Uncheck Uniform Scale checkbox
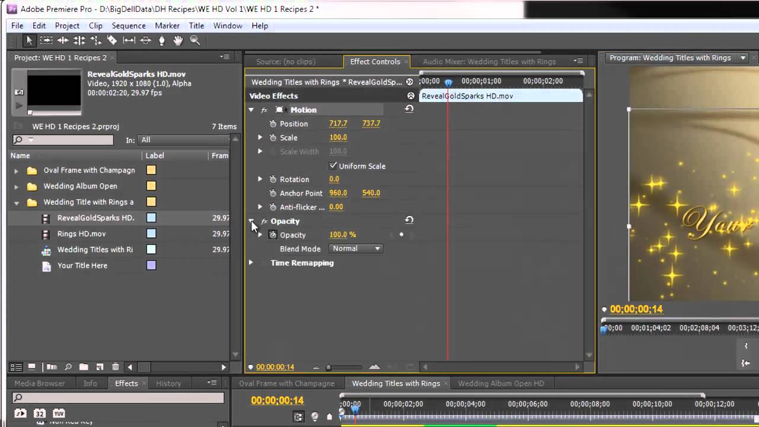Image resolution: width=759 pixels, height=427 pixels. click(x=333, y=165)
